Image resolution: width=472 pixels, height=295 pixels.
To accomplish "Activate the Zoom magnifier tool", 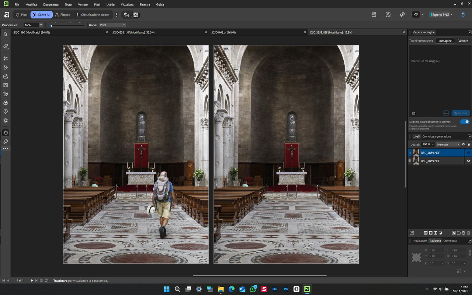I will (x=6, y=142).
